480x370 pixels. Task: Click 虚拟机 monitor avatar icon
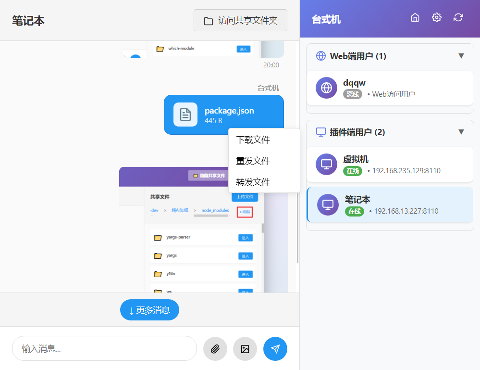pyautogui.click(x=326, y=164)
